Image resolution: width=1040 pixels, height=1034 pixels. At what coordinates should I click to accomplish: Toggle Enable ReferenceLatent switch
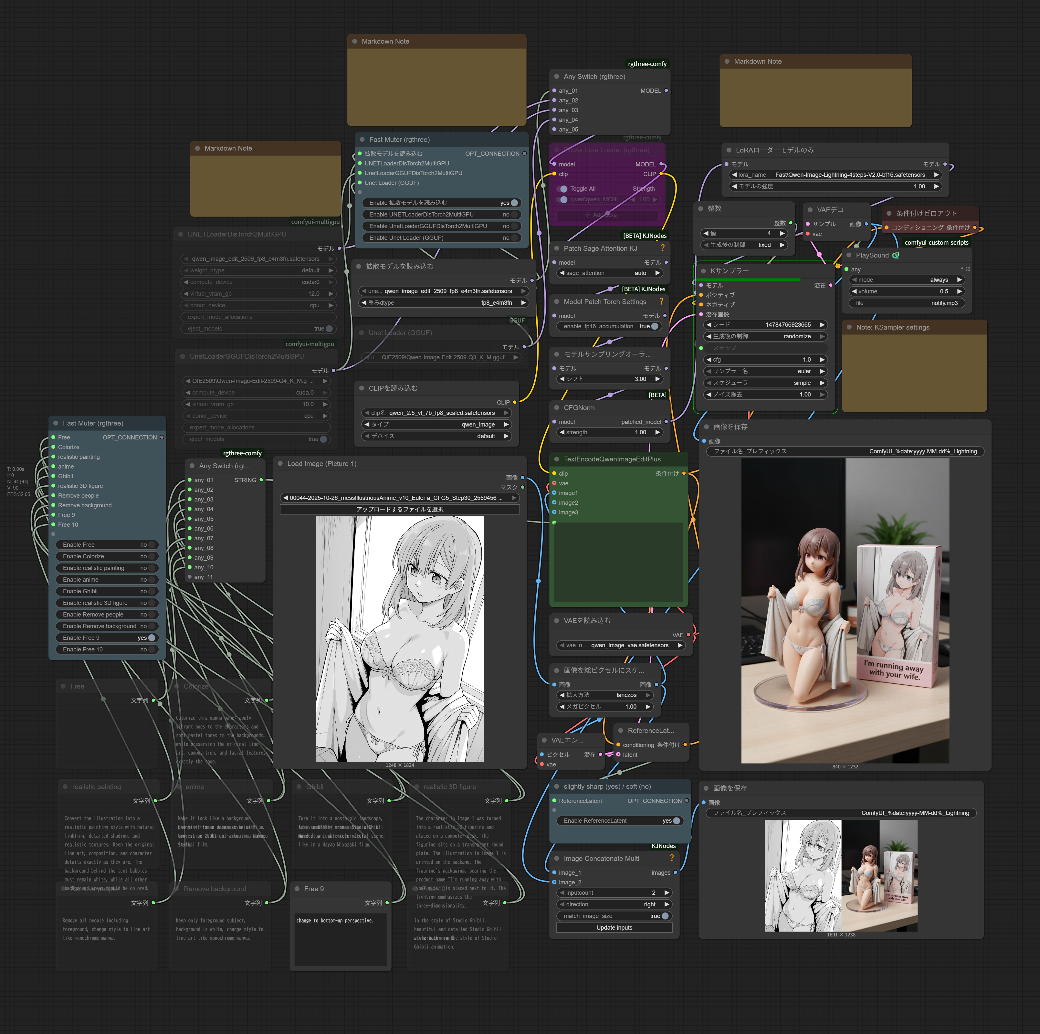[676, 820]
